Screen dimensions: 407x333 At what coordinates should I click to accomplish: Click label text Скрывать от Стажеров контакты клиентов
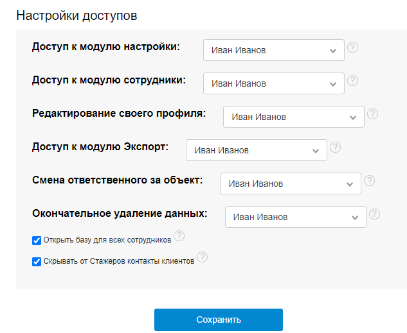coord(118,262)
